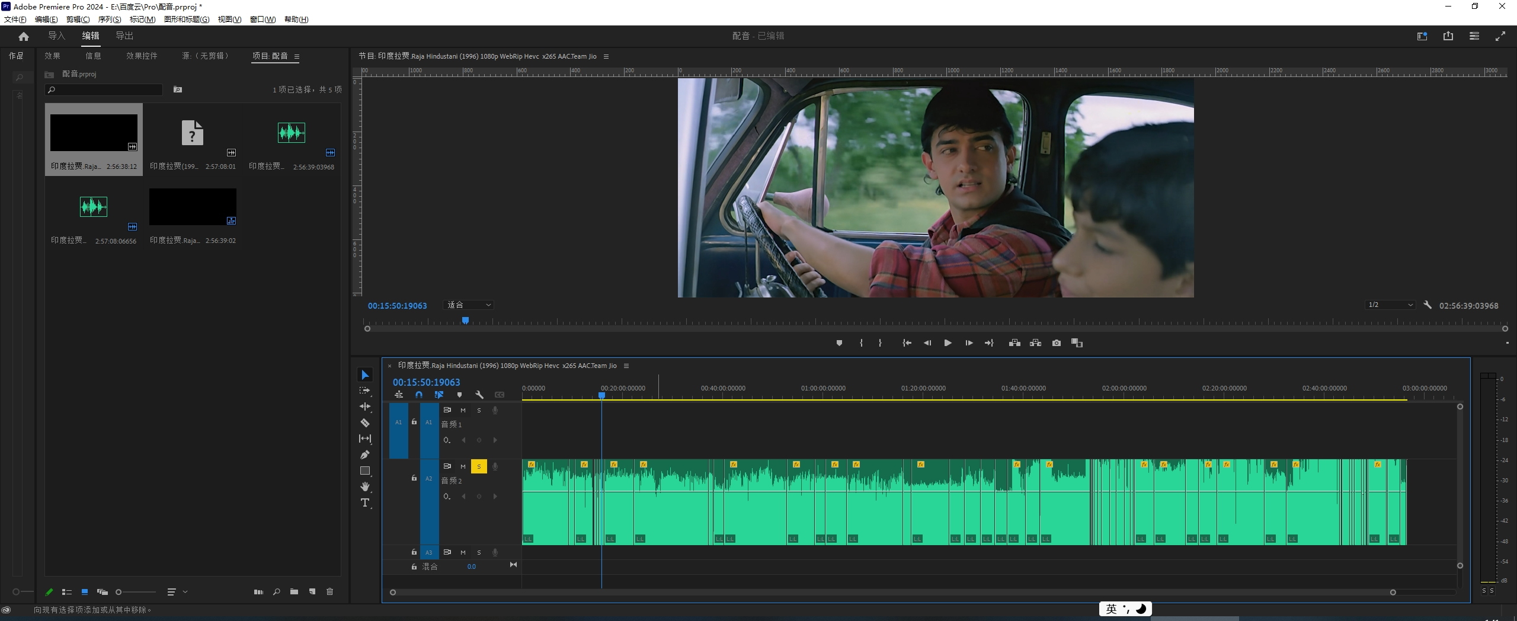Screen dimensions: 1517x621
Task: Click the Export Frame camera icon
Action: pyautogui.click(x=1056, y=343)
